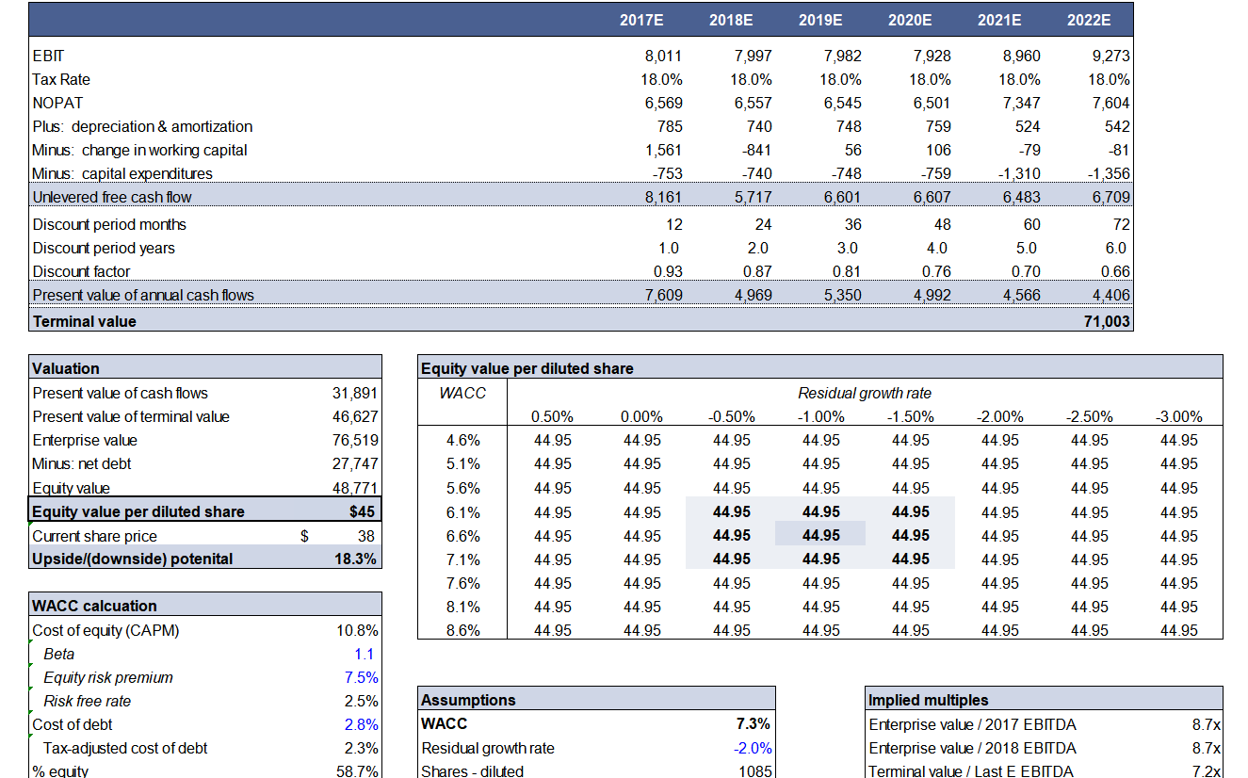Select 2022E unlevered free cash flow 6,709

tap(1112, 197)
